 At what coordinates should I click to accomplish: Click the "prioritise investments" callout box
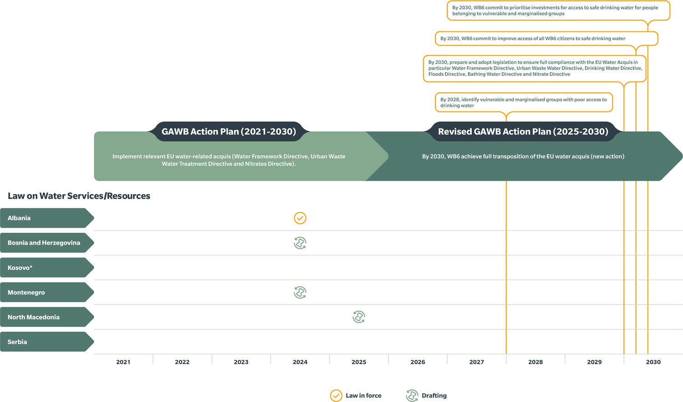[x=558, y=10]
